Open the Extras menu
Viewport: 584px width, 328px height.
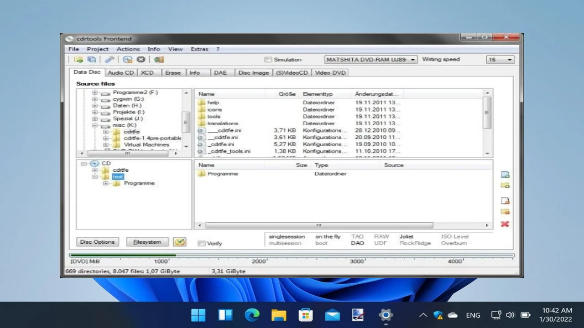point(199,49)
